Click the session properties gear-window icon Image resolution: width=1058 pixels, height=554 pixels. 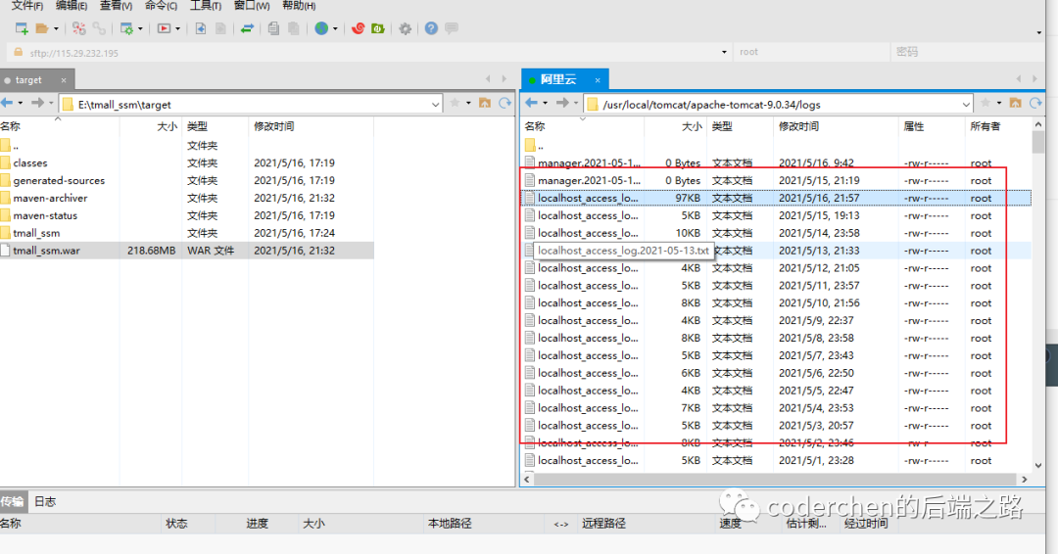pos(126,28)
